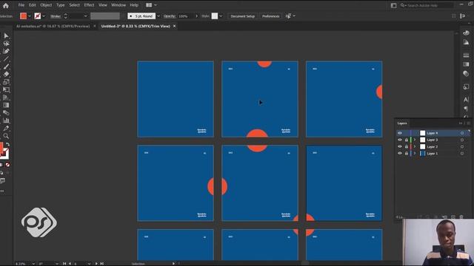Open the stroke weight dropdown

click(x=86, y=16)
